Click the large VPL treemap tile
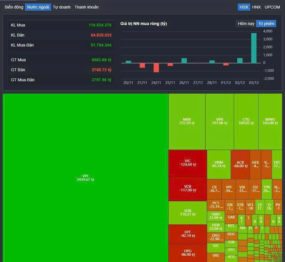 click(x=85, y=178)
